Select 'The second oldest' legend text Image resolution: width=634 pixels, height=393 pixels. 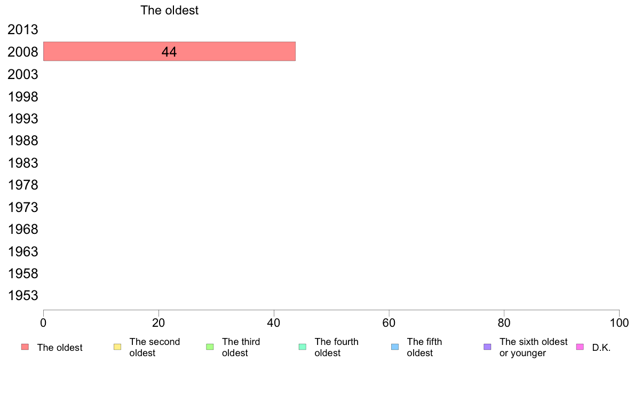(x=154, y=347)
